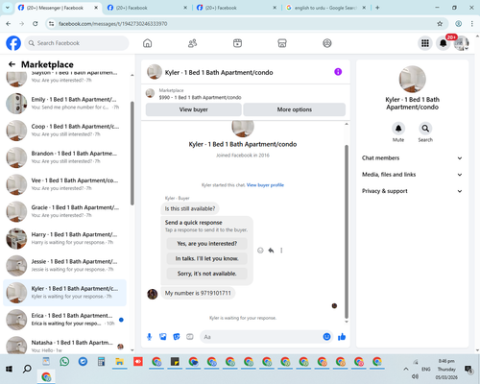Open Calculator from taskbar

point(102,362)
